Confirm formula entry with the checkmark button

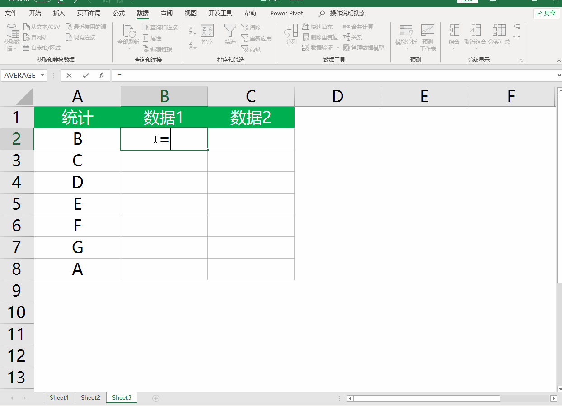pyautogui.click(x=85, y=76)
